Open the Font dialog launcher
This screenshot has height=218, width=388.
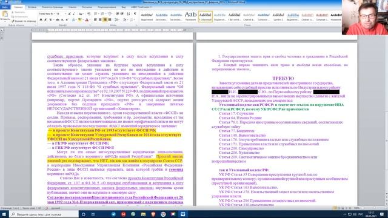[x=90, y=25]
